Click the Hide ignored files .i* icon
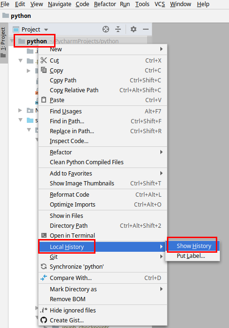 point(44,310)
